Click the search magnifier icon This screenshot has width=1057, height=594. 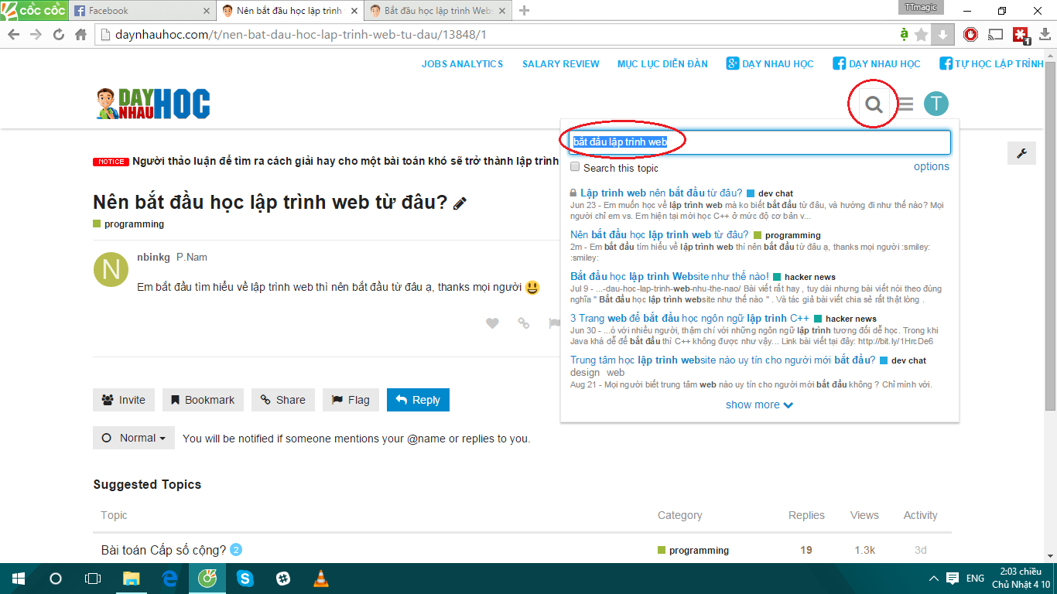pyautogui.click(x=874, y=104)
